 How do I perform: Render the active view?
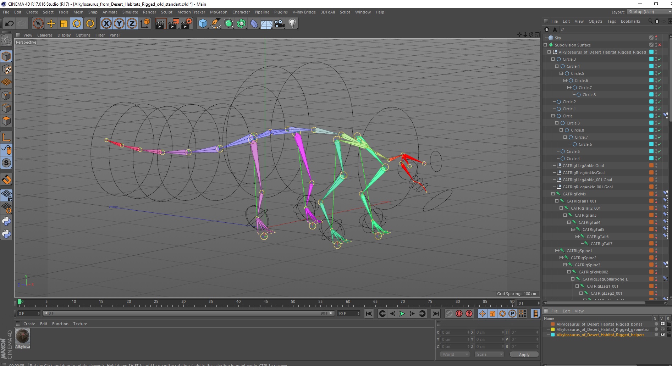click(x=160, y=24)
